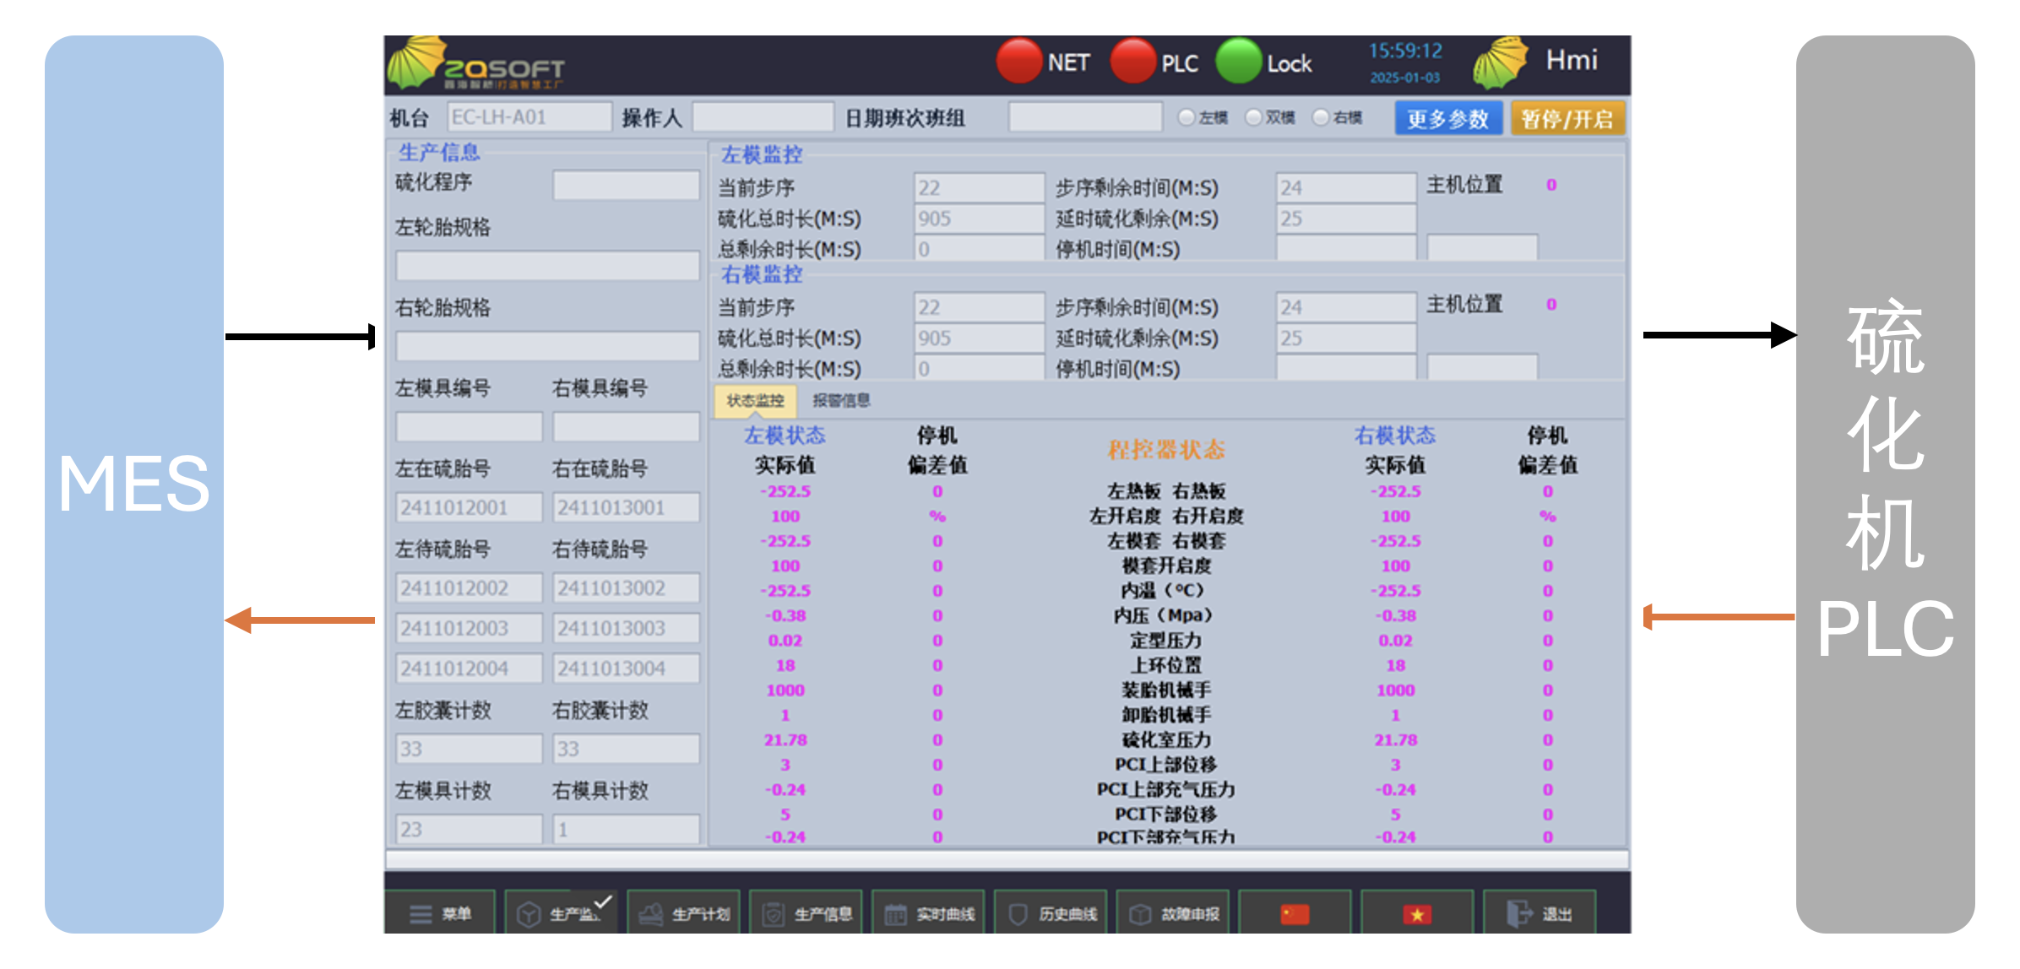Click the 更多参数 button
This screenshot has height=969, width=2020.
click(x=1447, y=119)
